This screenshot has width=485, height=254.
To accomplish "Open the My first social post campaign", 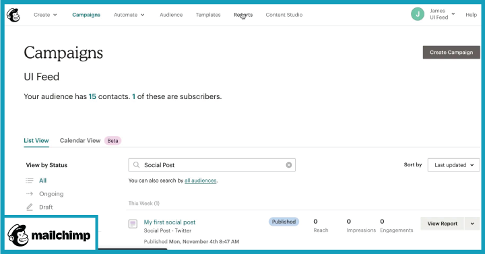I will coord(170,222).
